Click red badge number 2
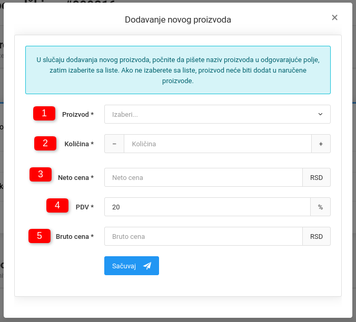This screenshot has width=356, height=322. 45,143
